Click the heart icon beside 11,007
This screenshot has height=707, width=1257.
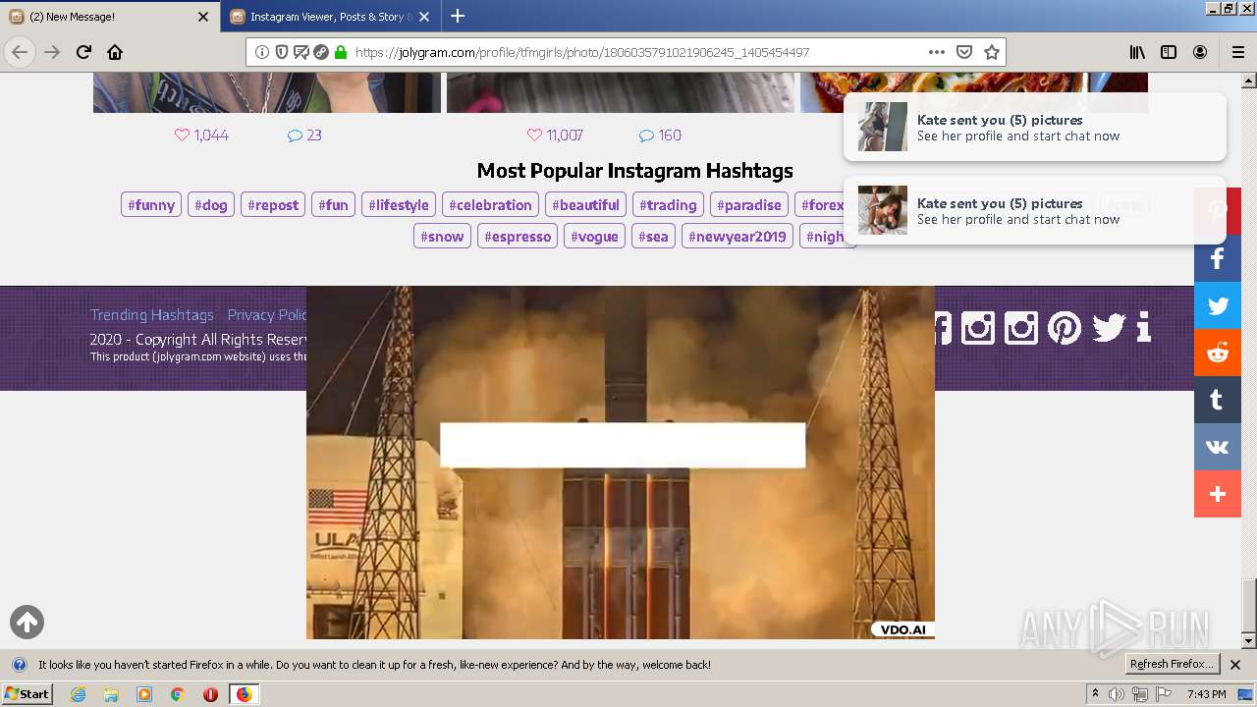pyautogui.click(x=534, y=136)
